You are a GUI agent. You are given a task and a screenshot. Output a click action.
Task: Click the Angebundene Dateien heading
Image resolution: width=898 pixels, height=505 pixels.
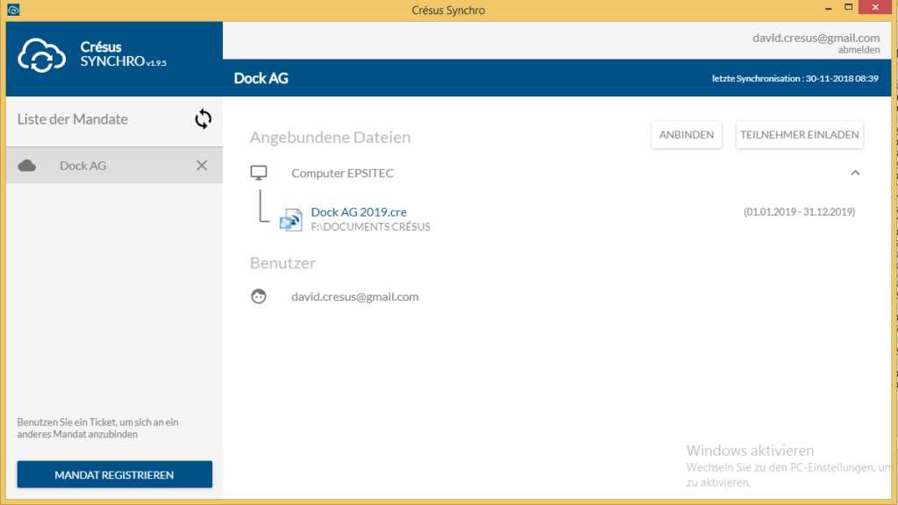point(331,138)
